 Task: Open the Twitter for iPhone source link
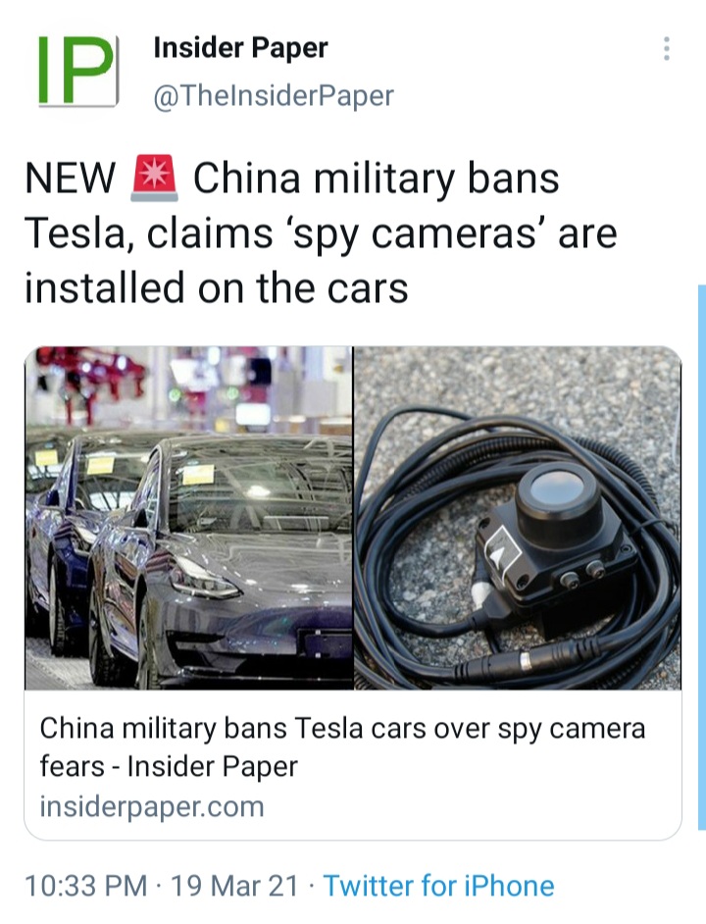tap(438, 886)
